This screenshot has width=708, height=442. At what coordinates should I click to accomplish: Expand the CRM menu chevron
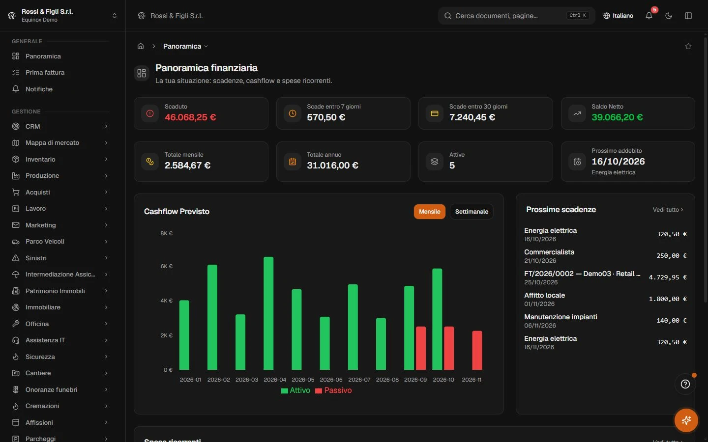coord(106,127)
